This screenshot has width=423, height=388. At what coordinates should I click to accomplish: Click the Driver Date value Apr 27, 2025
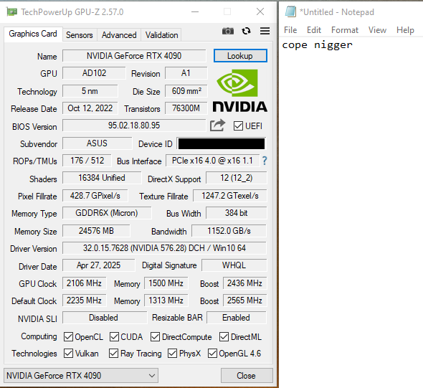pyautogui.click(x=98, y=265)
